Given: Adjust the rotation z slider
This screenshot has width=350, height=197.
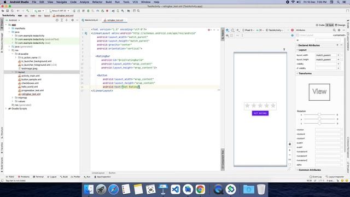Looking at the screenshot, I should click(x=319, y=123).
